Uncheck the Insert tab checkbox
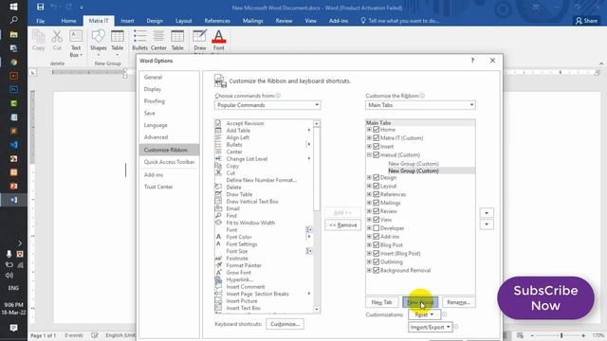Screen dimensions: 607x341 (x=377, y=147)
